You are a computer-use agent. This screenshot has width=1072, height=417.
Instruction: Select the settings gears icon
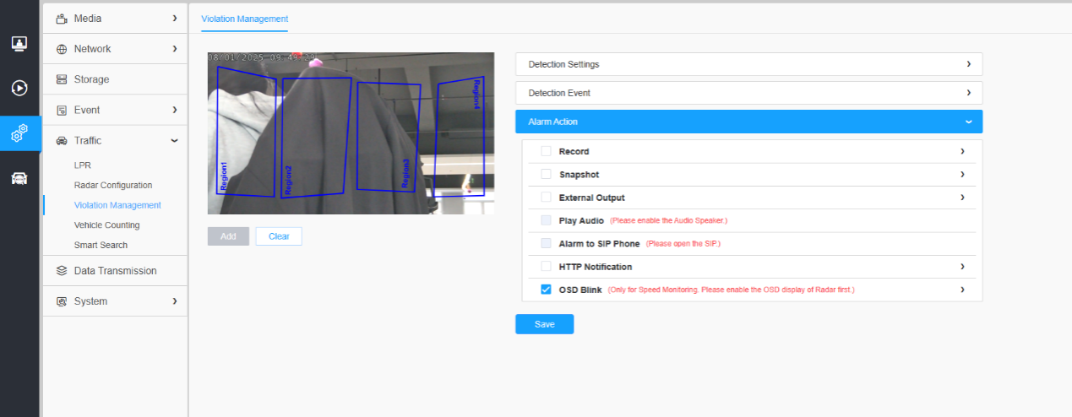pos(19,133)
